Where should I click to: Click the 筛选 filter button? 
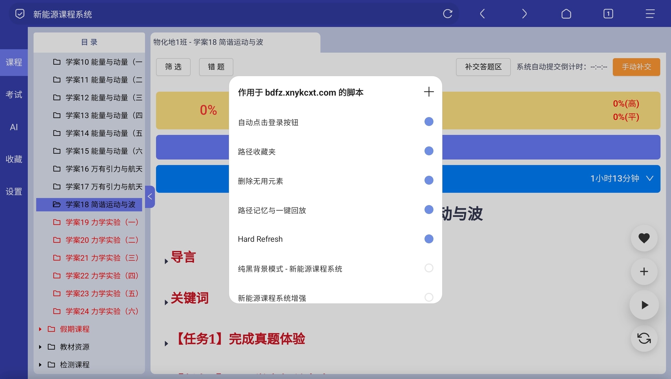coord(173,67)
